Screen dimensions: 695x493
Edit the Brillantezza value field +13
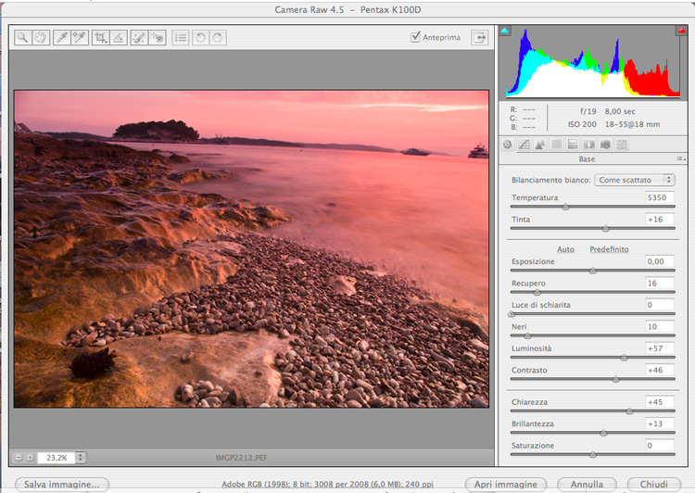[x=660, y=423]
